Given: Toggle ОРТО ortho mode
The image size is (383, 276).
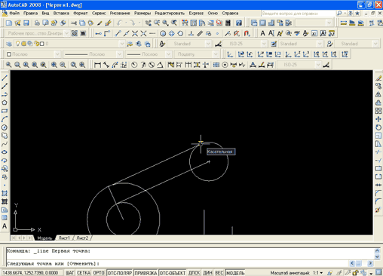Looking at the screenshot, I should point(99,273).
